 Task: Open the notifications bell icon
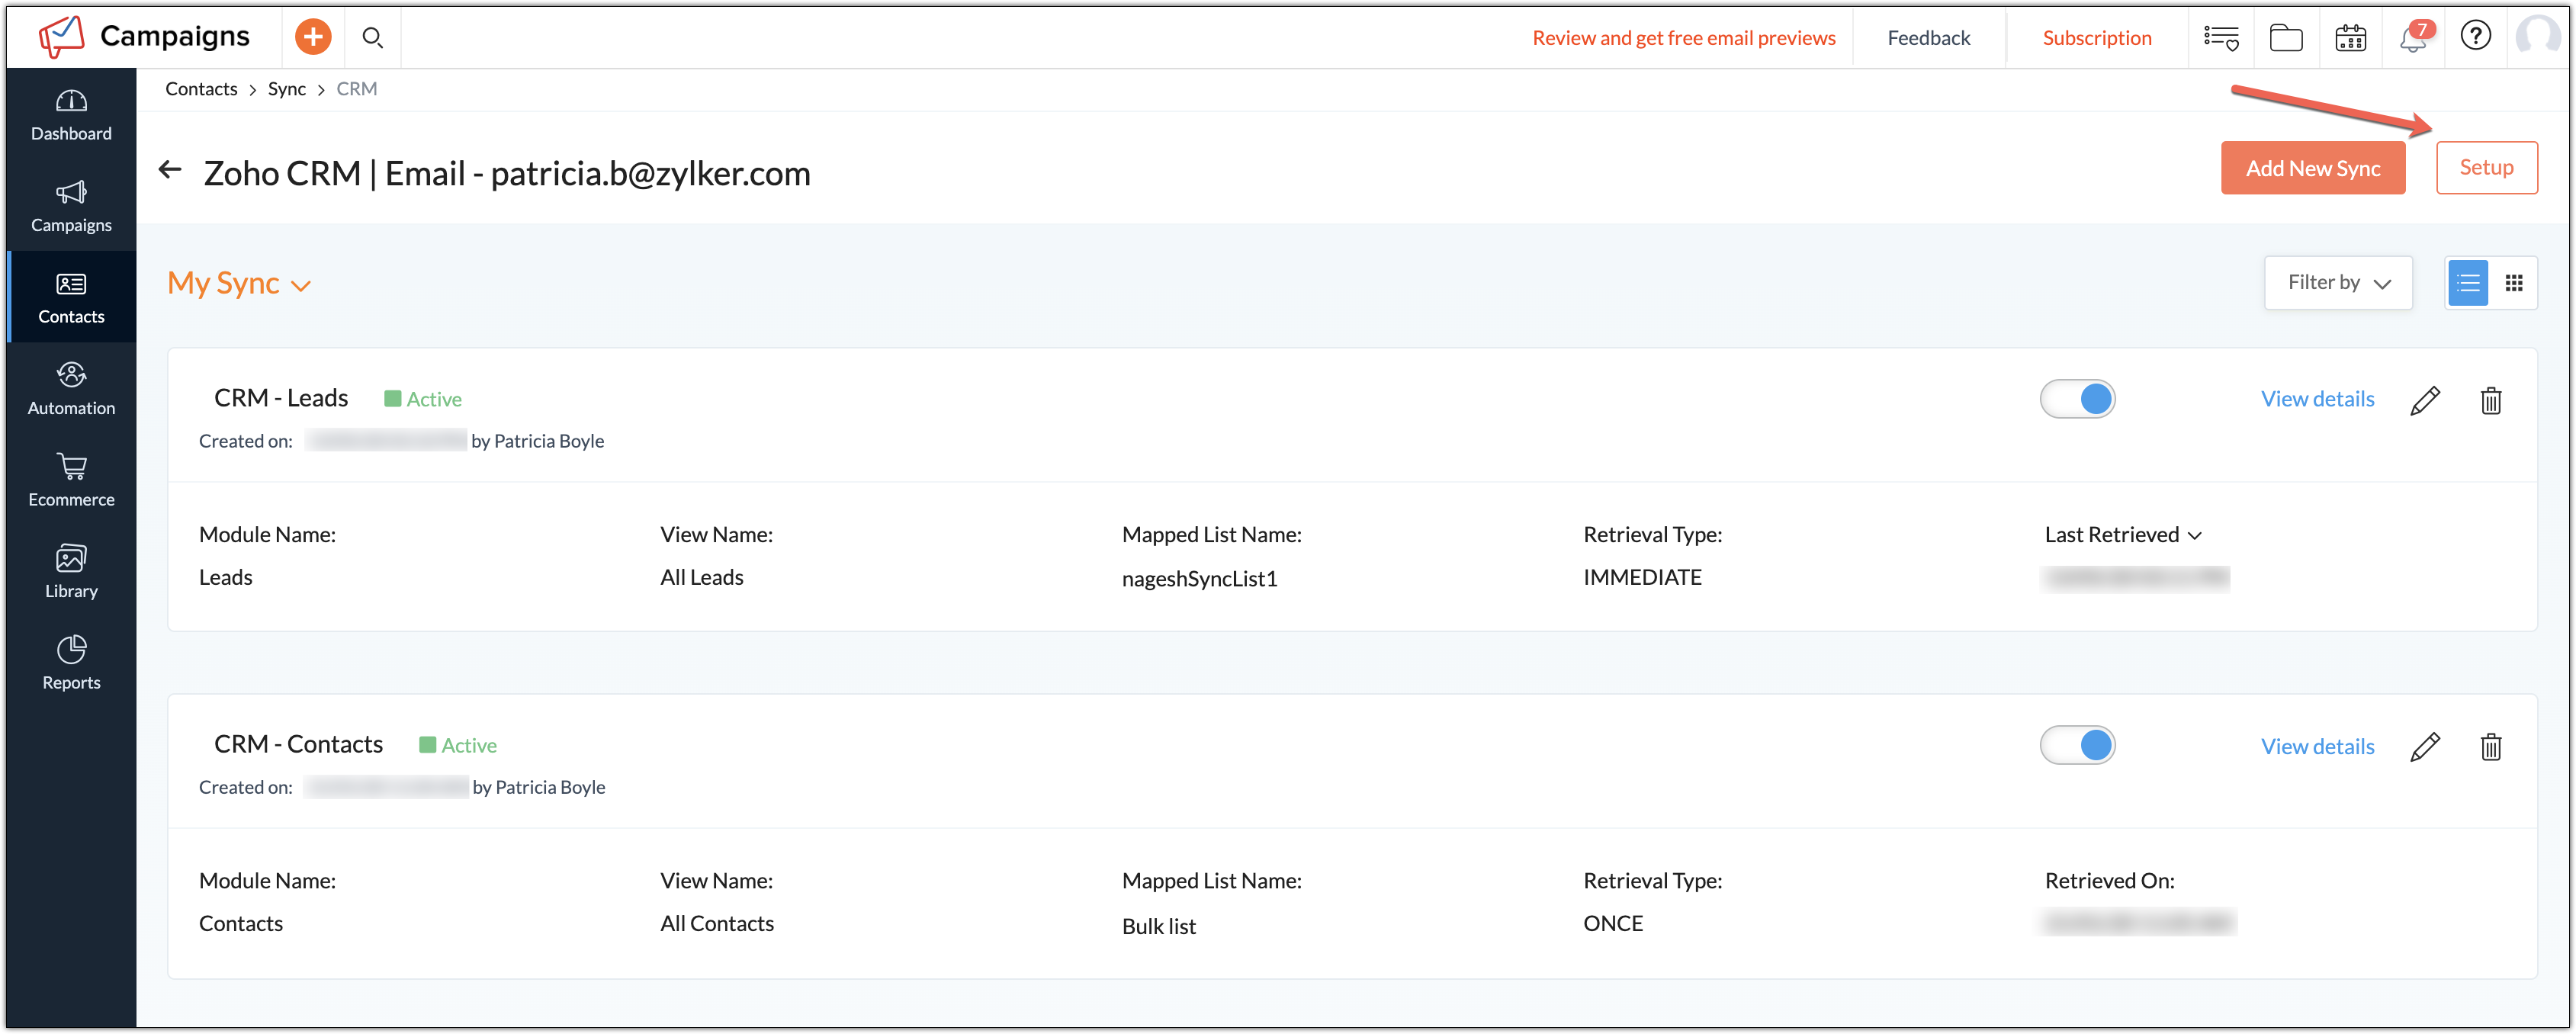[x=2413, y=38]
